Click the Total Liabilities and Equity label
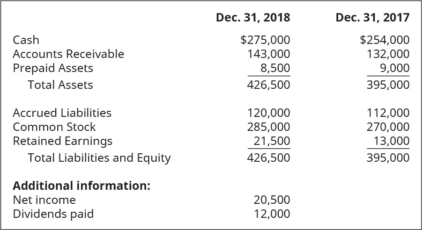The image size is (422, 230). [99, 158]
